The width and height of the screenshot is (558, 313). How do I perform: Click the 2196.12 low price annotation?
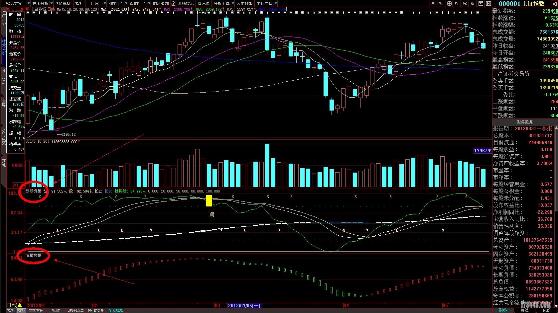[69, 134]
